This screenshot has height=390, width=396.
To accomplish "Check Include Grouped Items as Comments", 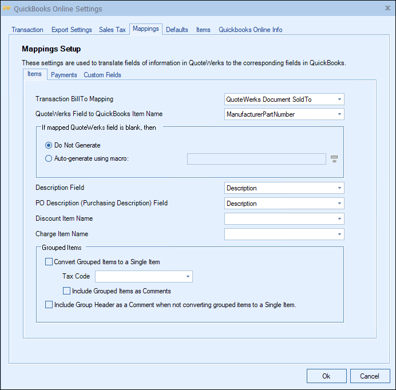I will [x=67, y=291].
